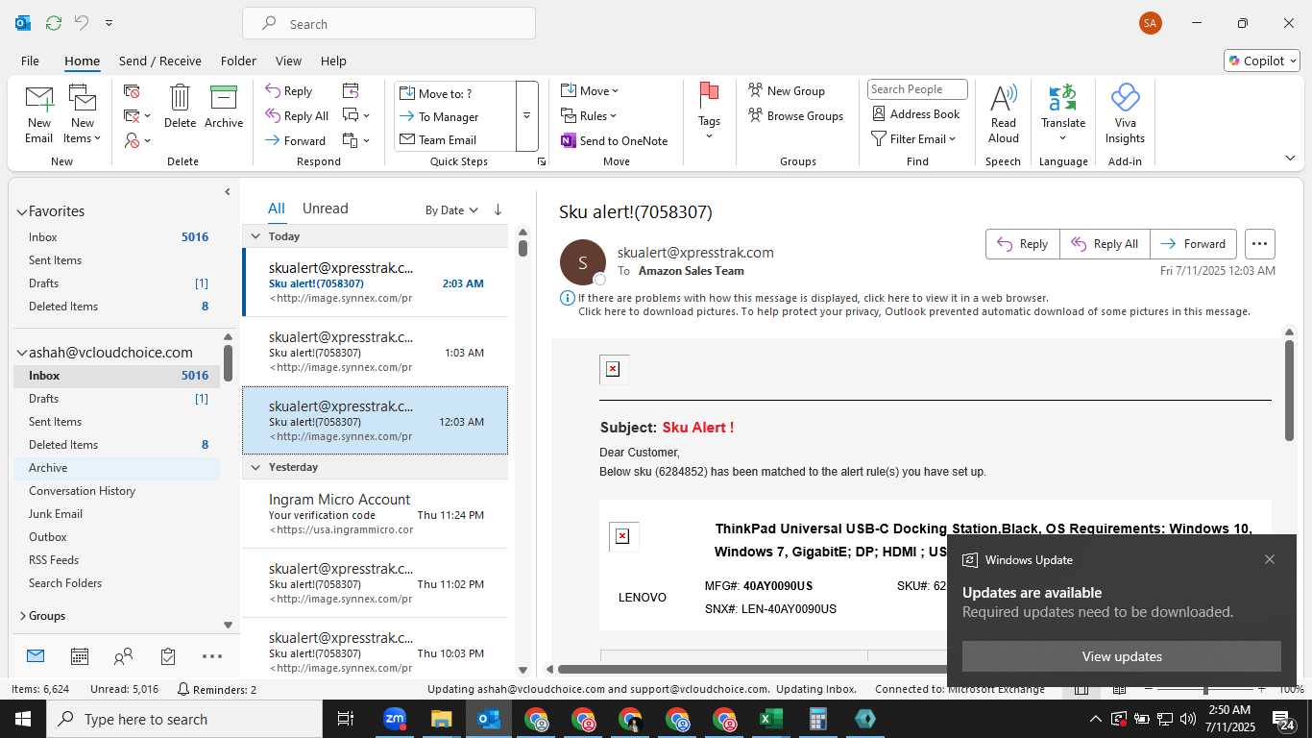
Task: Show Unread messages only
Action: [x=325, y=209]
